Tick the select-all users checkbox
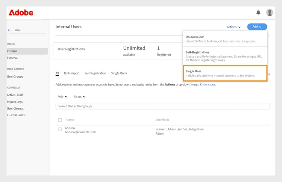This screenshot has width=282, height=182. [60, 120]
